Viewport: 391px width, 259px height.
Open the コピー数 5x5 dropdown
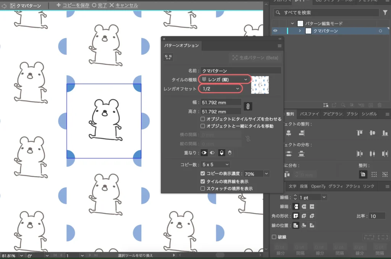(216, 164)
